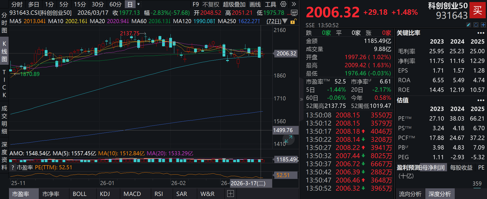Click the pencil edit note icon

[469, 25]
